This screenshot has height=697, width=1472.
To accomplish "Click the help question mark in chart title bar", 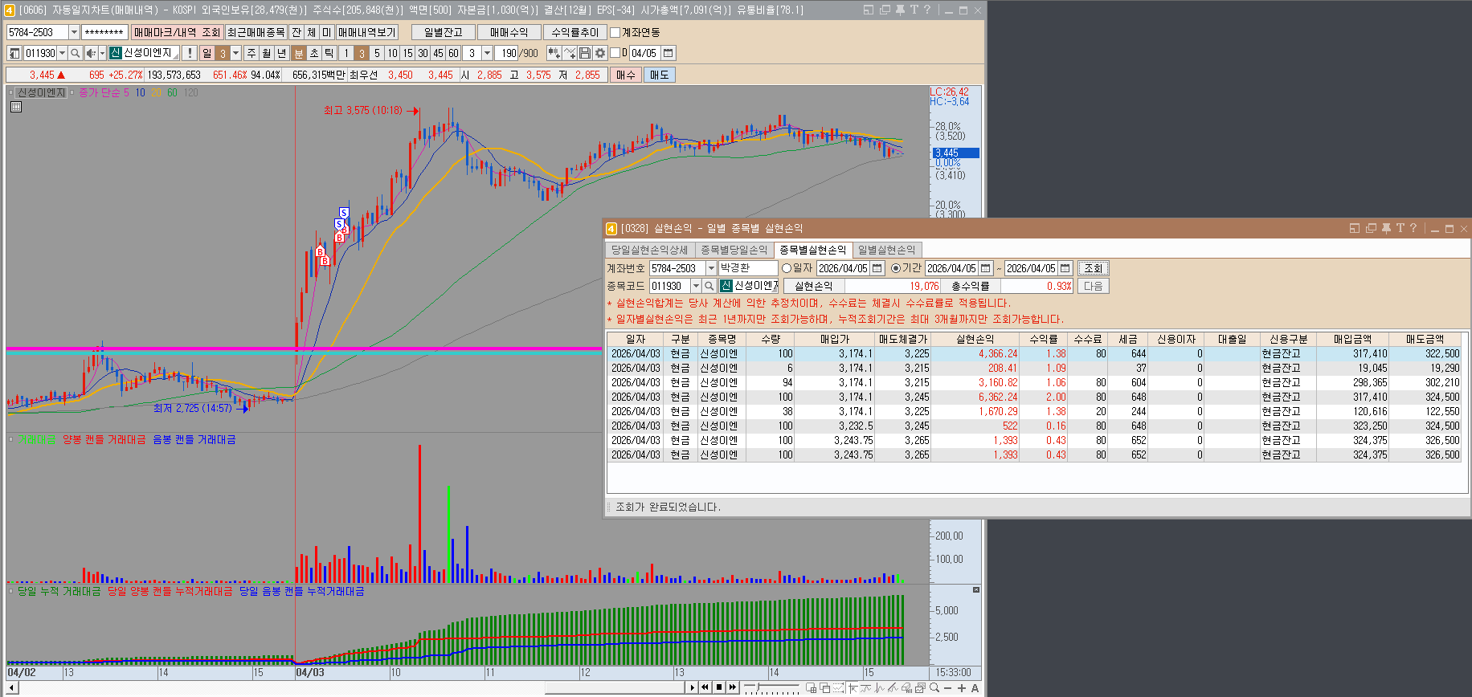I will pyautogui.click(x=927, y=10).
